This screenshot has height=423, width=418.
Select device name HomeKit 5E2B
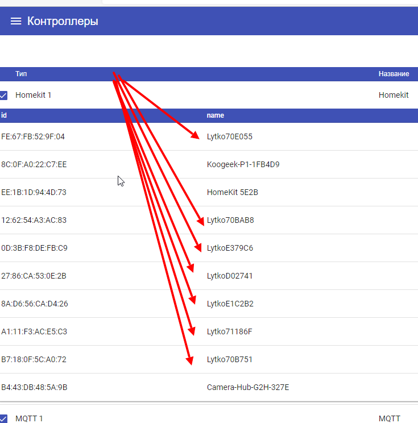click(x=233, y=192)
